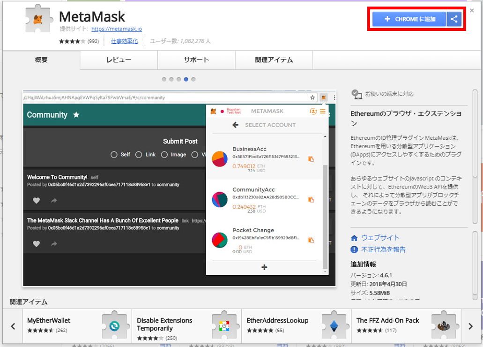Click the share icon beside the add button
Screen dimensions: 483x347
[x=454, y=19]
